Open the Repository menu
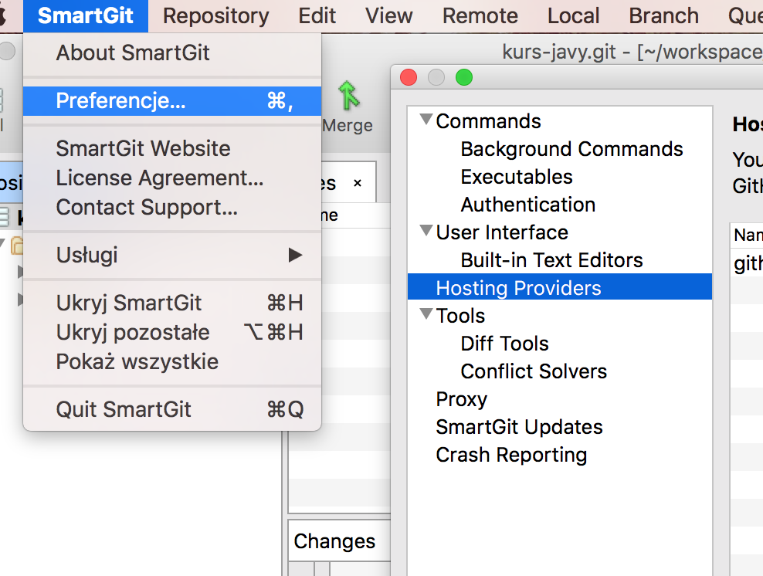This screenshot has height=576, width=763. point(215,16)
